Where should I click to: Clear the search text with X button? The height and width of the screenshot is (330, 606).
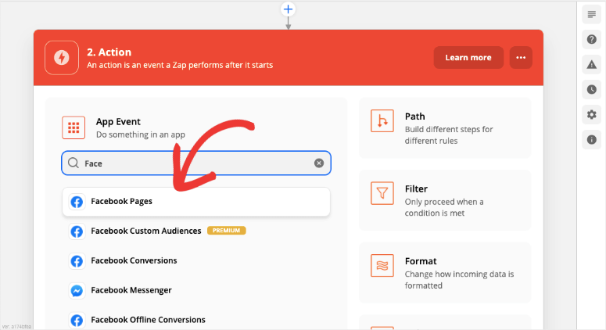click(x=319, y=163)
